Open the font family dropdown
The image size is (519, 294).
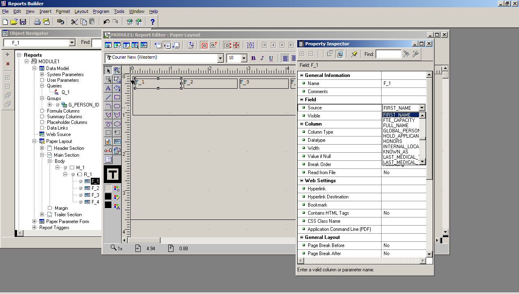coord(221,58)
